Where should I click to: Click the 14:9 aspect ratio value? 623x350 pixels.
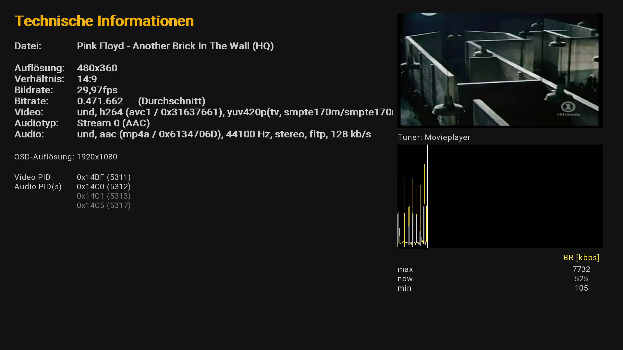coord(87,79)
